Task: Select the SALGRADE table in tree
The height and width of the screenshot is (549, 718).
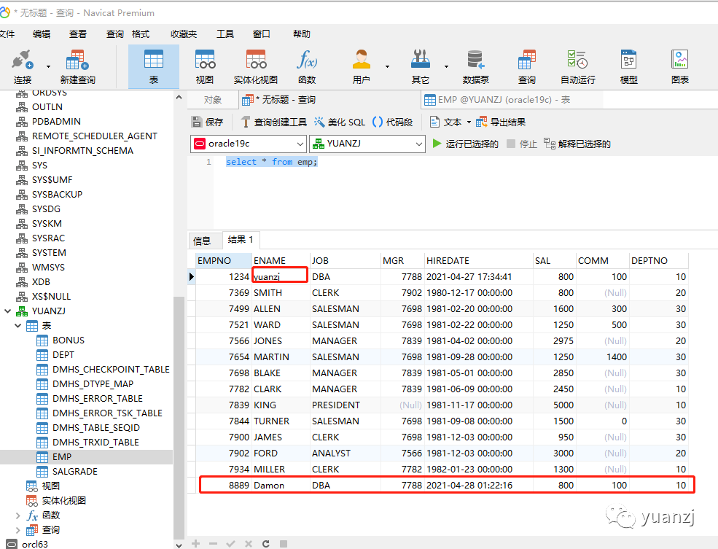Action: tap(75, 472)
